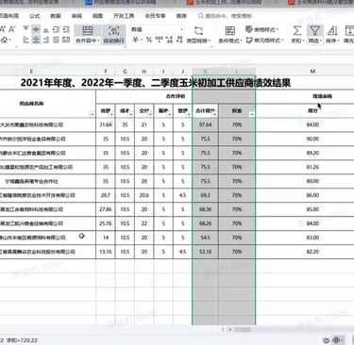Apply top vertical alignment

click(x=26, y=29)
